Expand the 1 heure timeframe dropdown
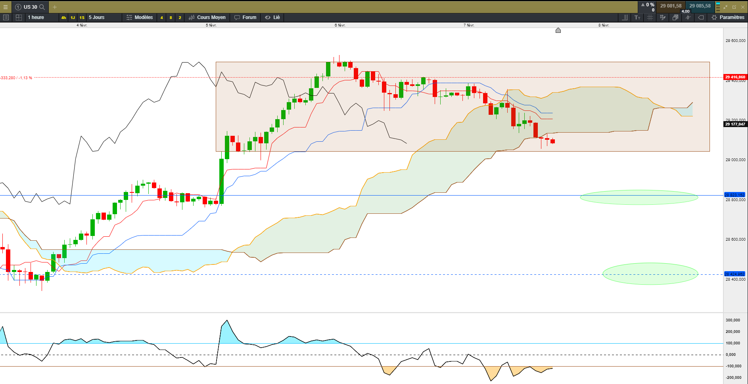The width and height of the screenshot is (748, 384). coord(36,17)
